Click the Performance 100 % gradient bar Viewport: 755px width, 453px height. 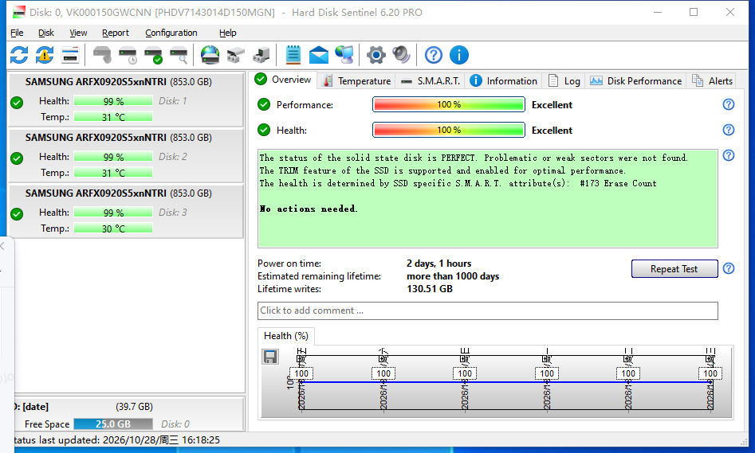tap(449, 104)
